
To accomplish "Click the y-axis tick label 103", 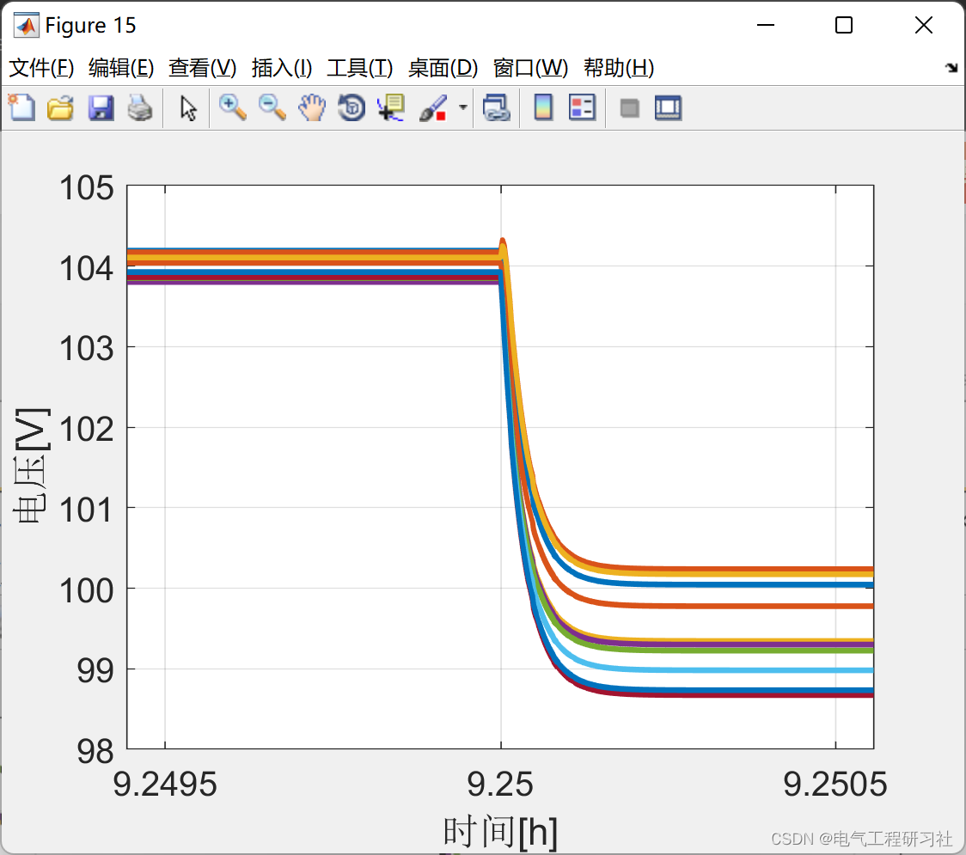I will tap(86, 349).
